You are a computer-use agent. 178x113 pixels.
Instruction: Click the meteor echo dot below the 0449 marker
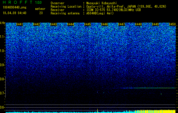(161, 94)
